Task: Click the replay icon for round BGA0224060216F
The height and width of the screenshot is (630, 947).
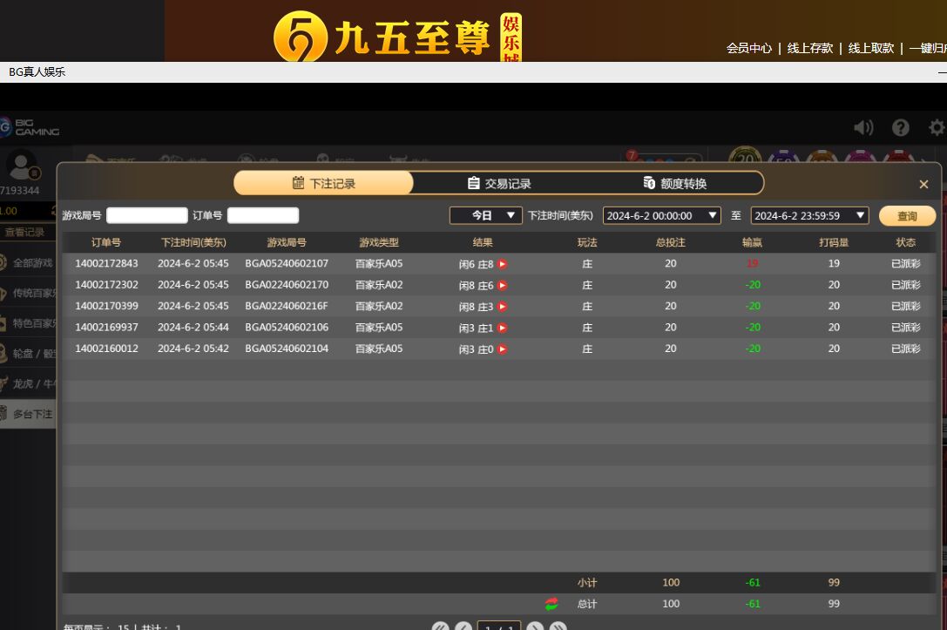Action: [x=503, y=307]
